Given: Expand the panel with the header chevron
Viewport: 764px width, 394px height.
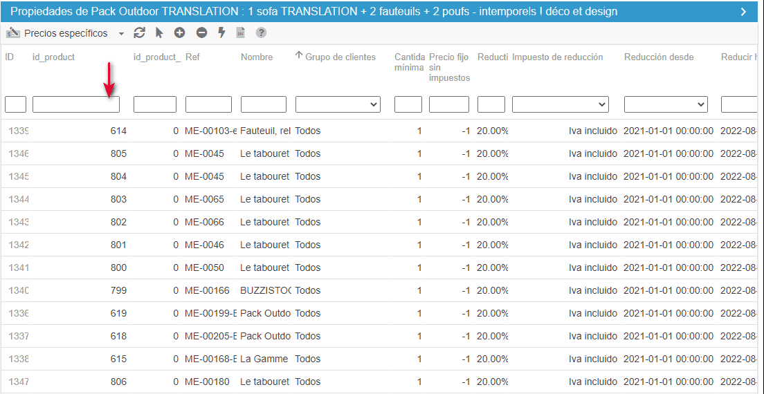Looking at the screenshot, I should click(x=743, y=11).
